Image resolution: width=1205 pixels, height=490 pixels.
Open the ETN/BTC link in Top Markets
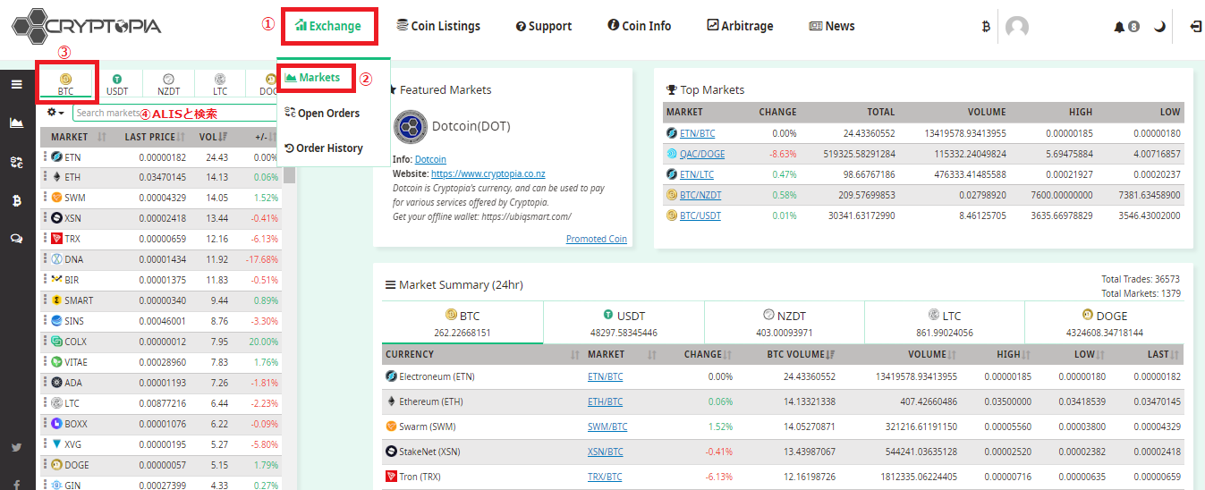point(697,133)
